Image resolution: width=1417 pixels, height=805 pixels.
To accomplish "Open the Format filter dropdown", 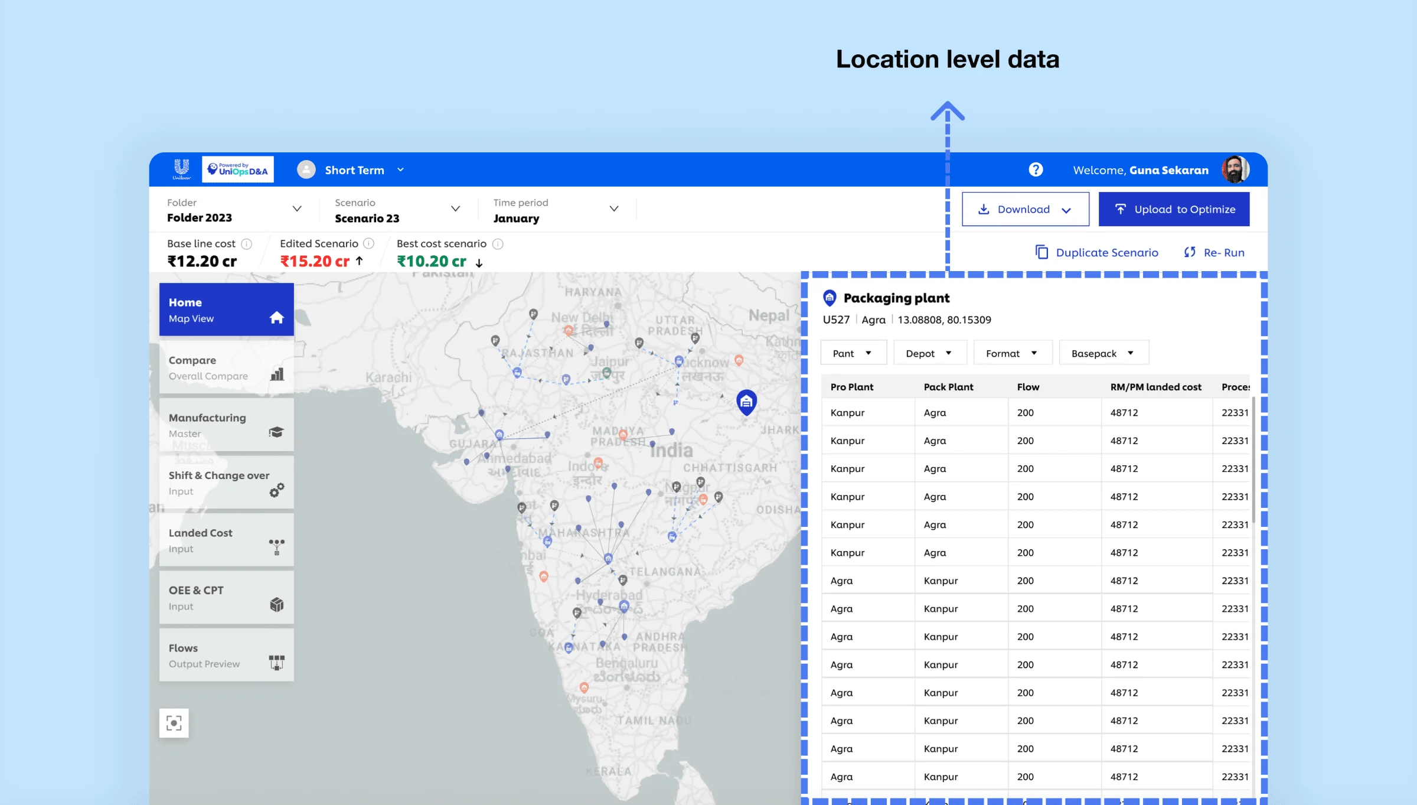I will (x=1013, y=353).
